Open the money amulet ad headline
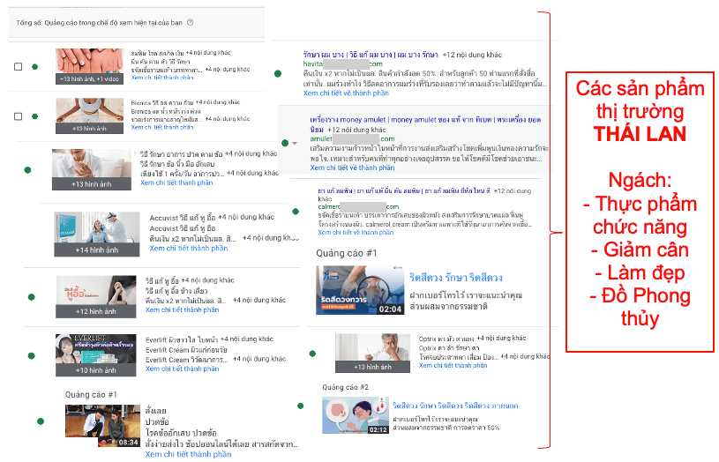The height and width of the screenshot is (462, 719). 425,124
